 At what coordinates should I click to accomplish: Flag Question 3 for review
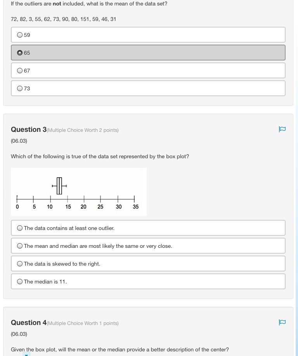(282, 129)
